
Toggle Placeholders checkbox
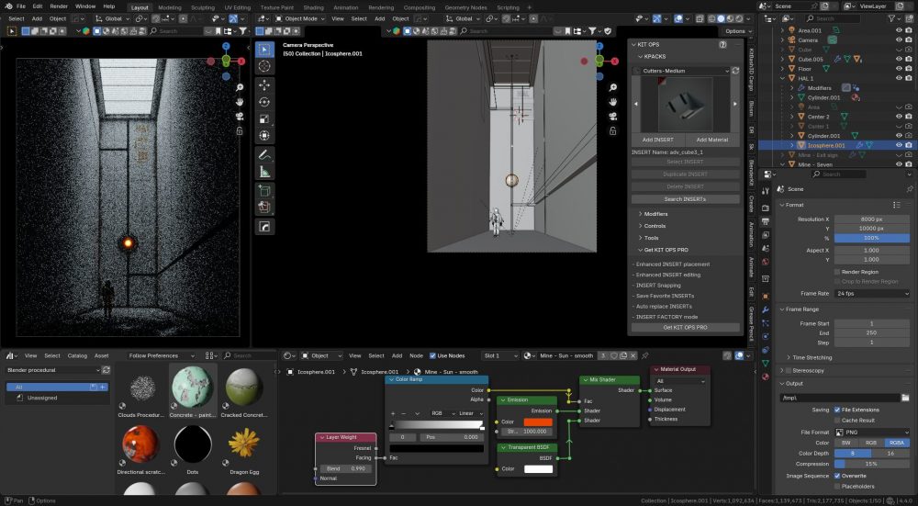(x=837, y=486)
